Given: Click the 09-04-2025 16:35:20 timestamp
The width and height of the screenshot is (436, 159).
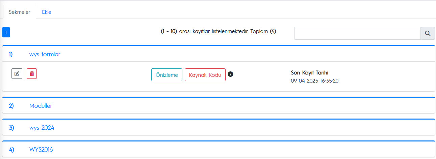Looking at the screenshot, I should [x=314, y=81].
